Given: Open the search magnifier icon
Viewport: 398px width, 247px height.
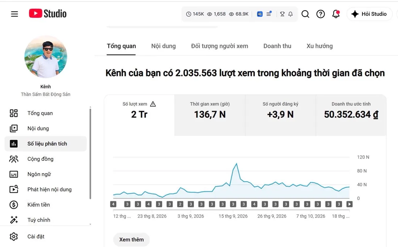Looking at the screenshot, I should tap(305, 14).
